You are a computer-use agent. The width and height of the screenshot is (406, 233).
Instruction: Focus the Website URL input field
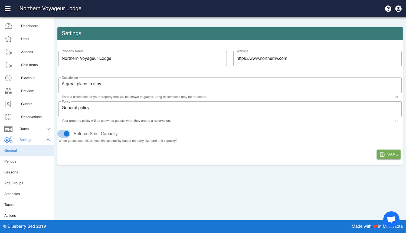point(317,59)
